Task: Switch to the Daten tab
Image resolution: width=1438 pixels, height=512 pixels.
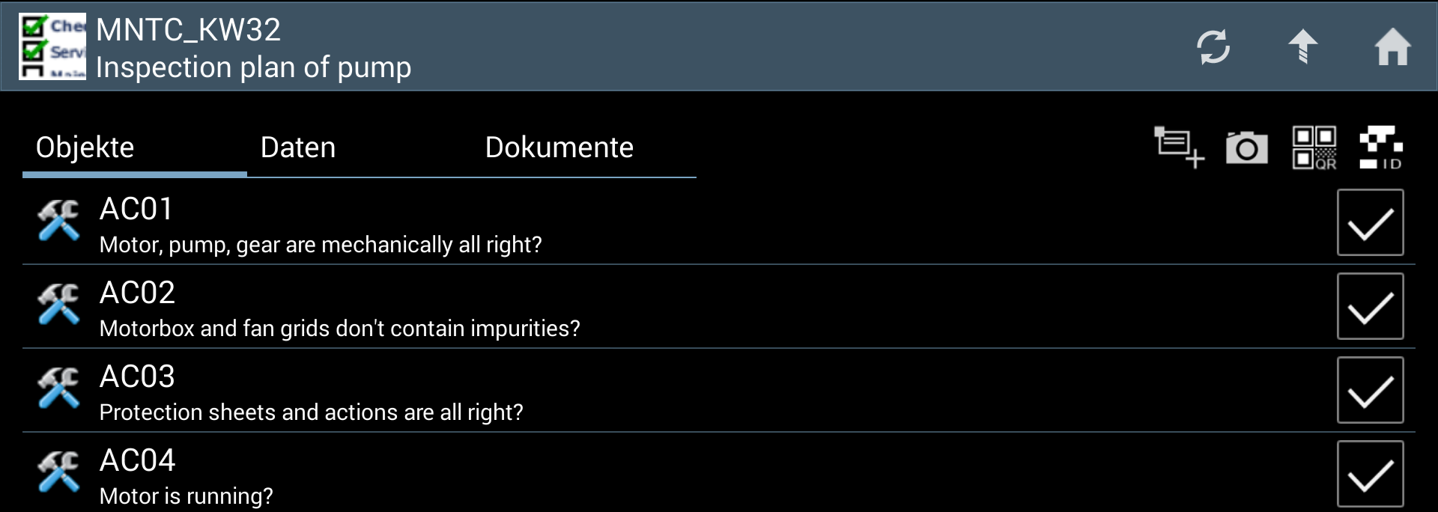Action: pos(298,147)
